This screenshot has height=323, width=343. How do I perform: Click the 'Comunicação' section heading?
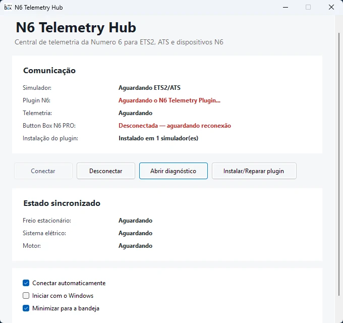pyautogui.click(x=49, y=71)
